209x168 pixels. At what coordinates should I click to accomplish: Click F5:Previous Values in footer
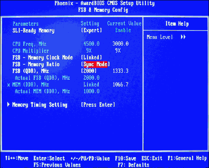(57, 165)
